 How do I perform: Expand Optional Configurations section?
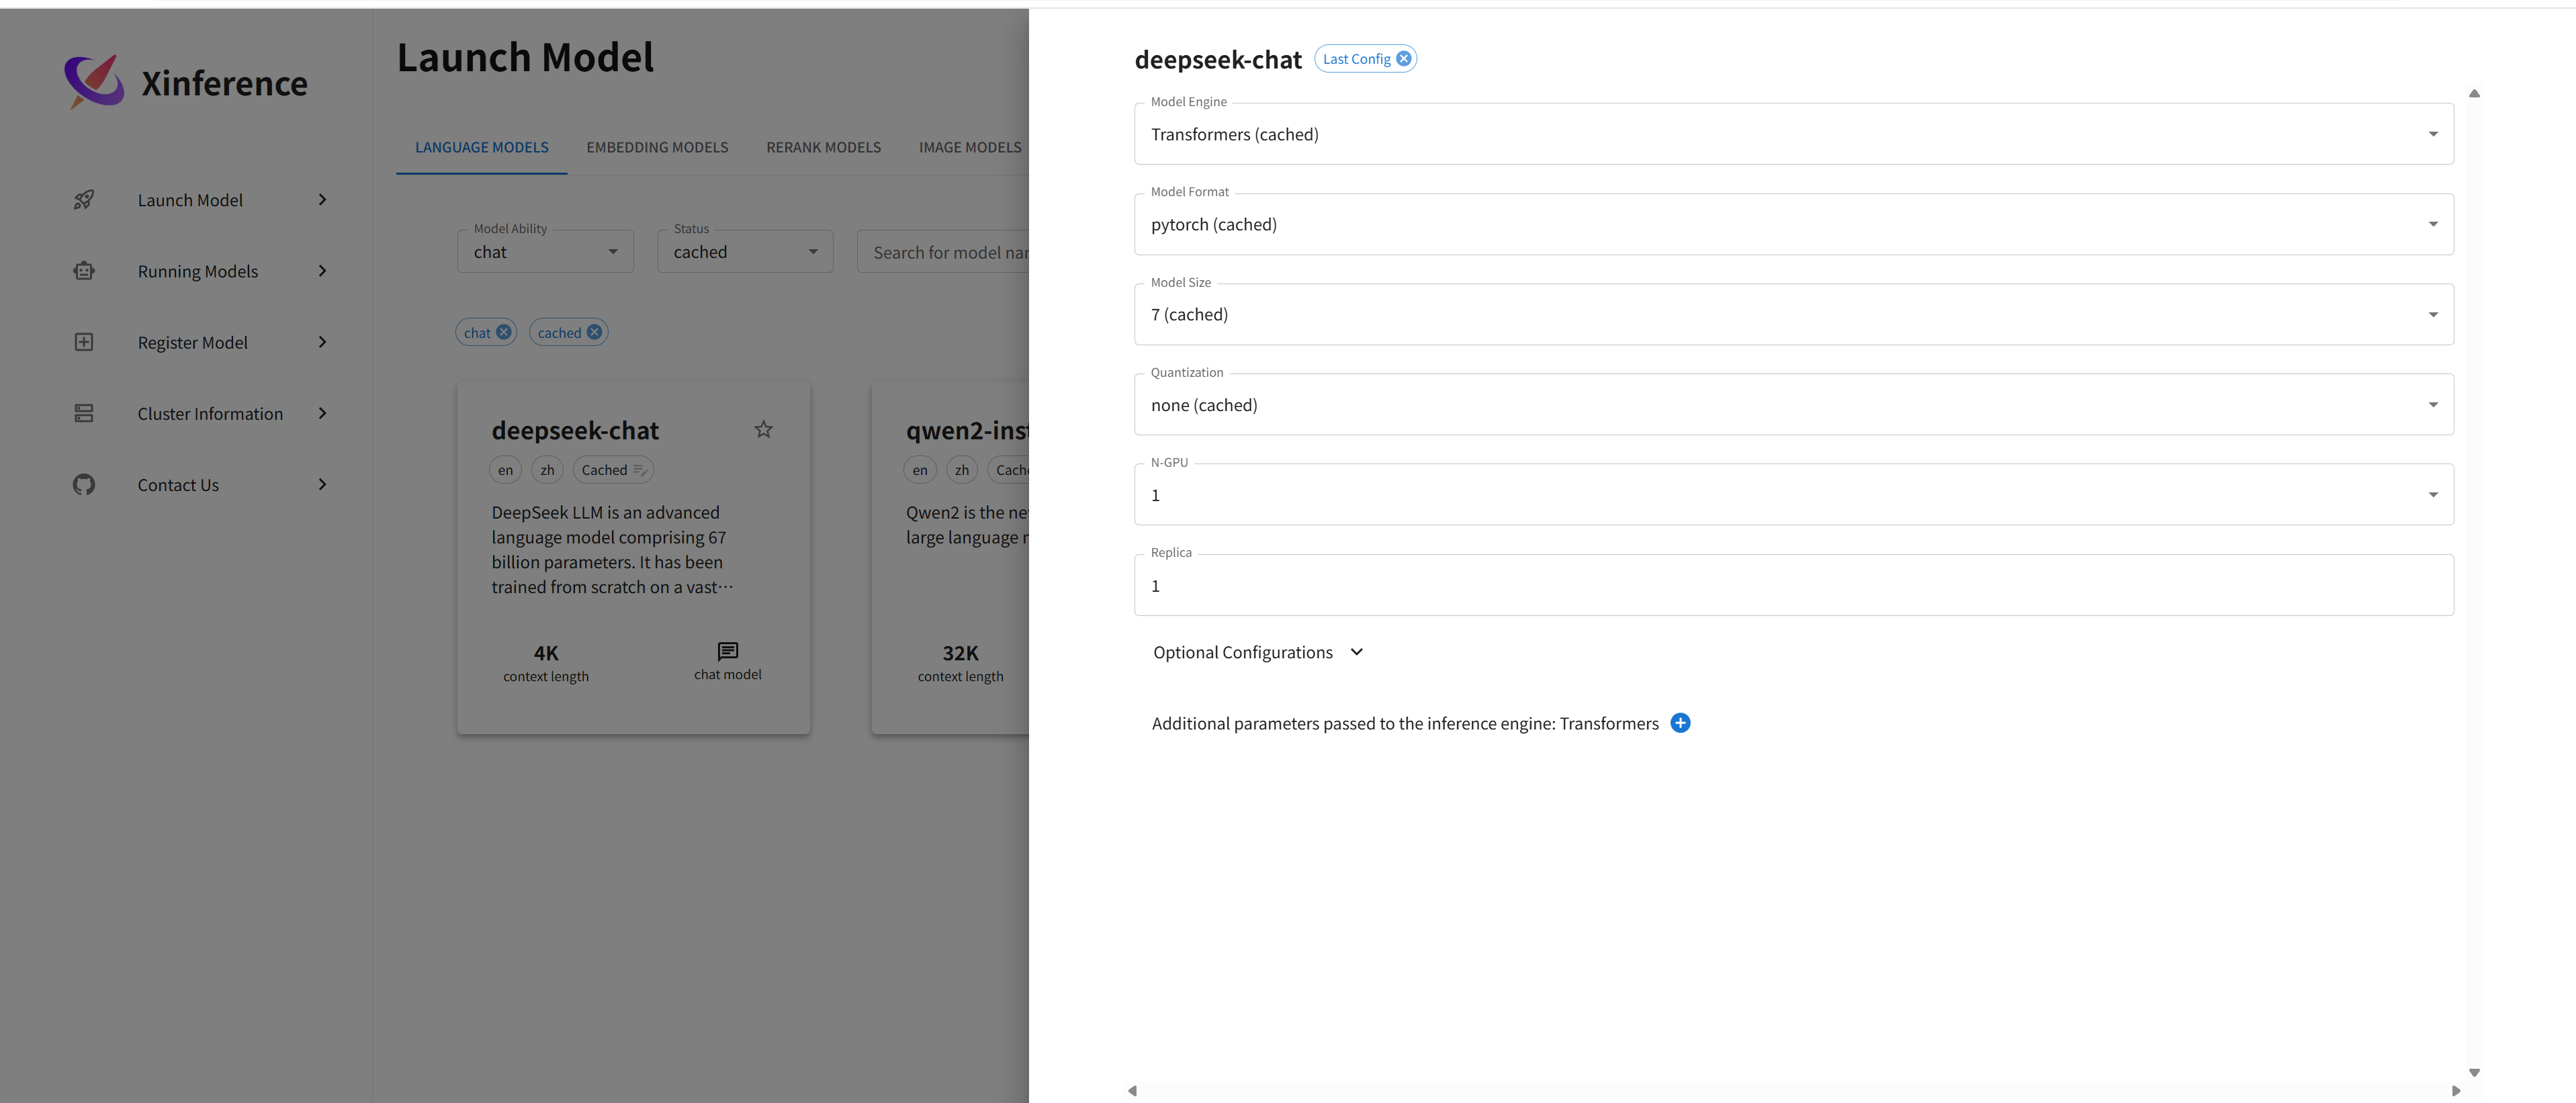pyautogui.click(x=1258, y=652)
